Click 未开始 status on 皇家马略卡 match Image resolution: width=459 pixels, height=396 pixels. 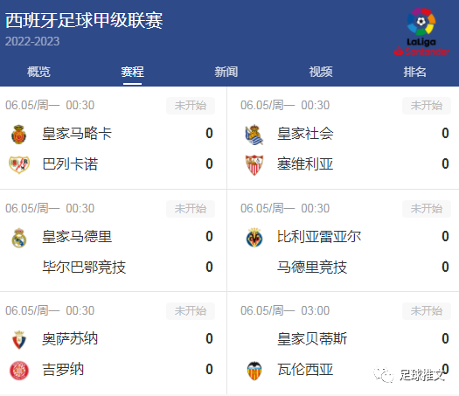pos(191,106)
